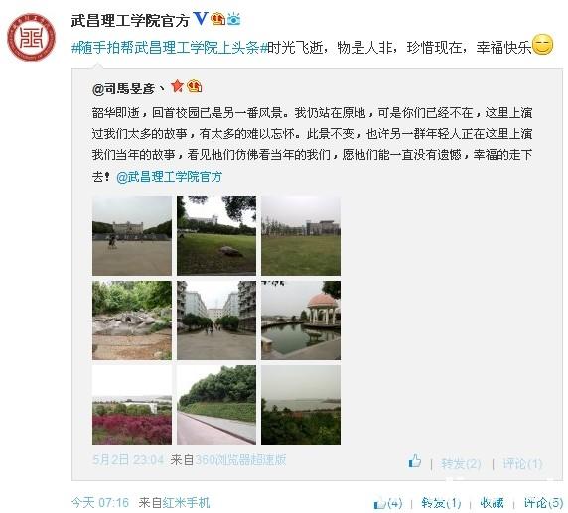Screen dimensions: 568x513
Task: Click 收藏 to favorite the post
Action: click(492, 503)
